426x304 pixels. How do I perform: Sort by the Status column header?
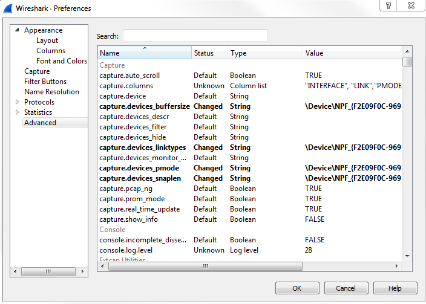tap(209, 53)
